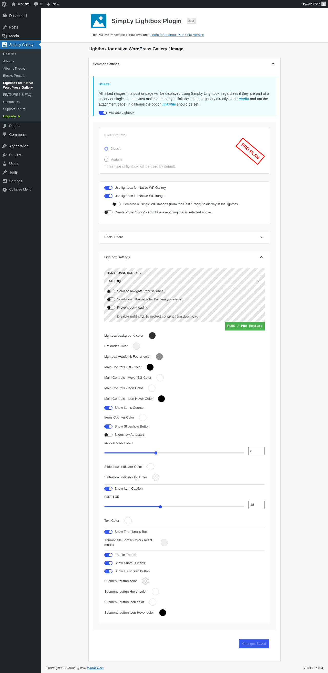Open the Support Forum submenu item
Viewport: 328px width, 673px height.
[14, 109]
